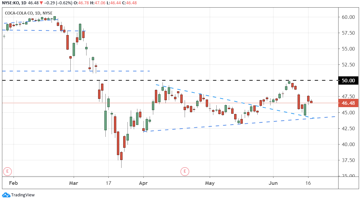
Task: Select the red 46.48 current price label
Action: coord(348,103)
